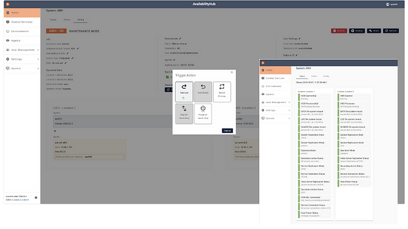Viewport: 408px width, 229px height.
Task: Edit the Note field pencil icon
Action: tap(66, 63)
